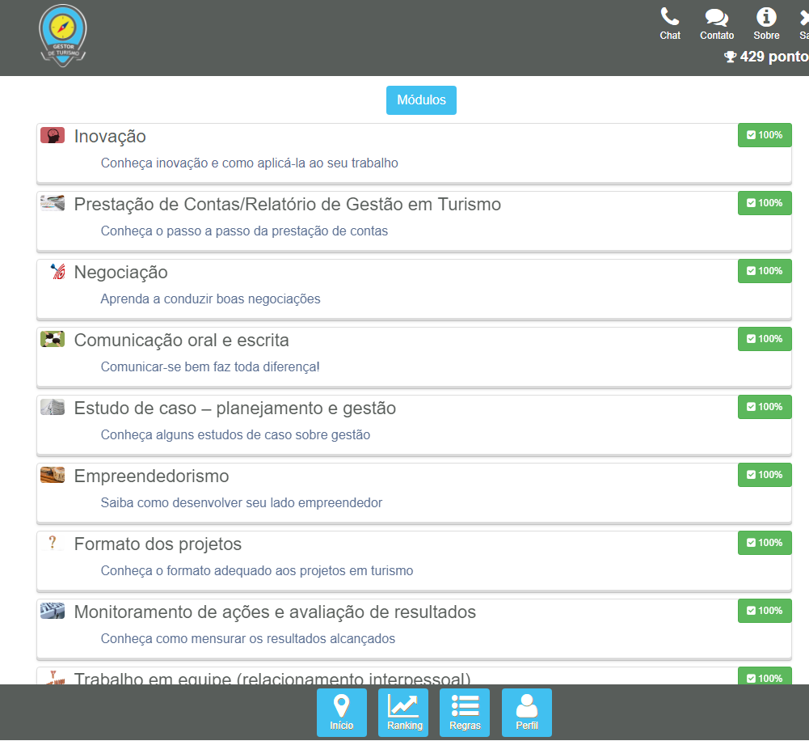
Task: Open Formato dos projetos module title
Action: (158, 544)
